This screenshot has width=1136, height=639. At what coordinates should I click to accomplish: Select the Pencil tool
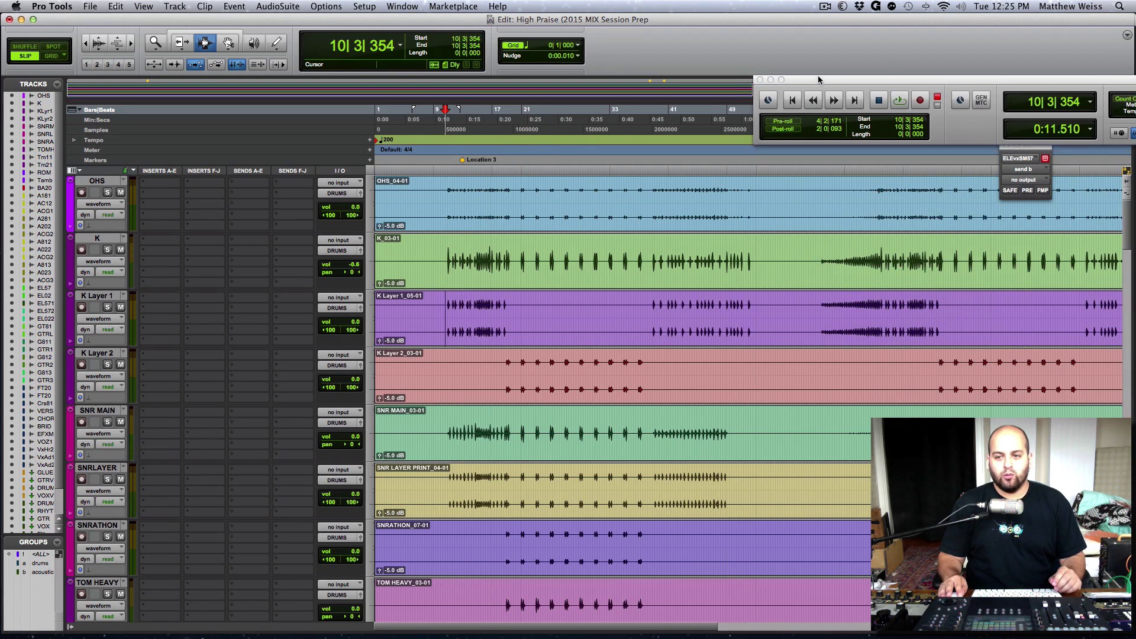tap(276, 43)
